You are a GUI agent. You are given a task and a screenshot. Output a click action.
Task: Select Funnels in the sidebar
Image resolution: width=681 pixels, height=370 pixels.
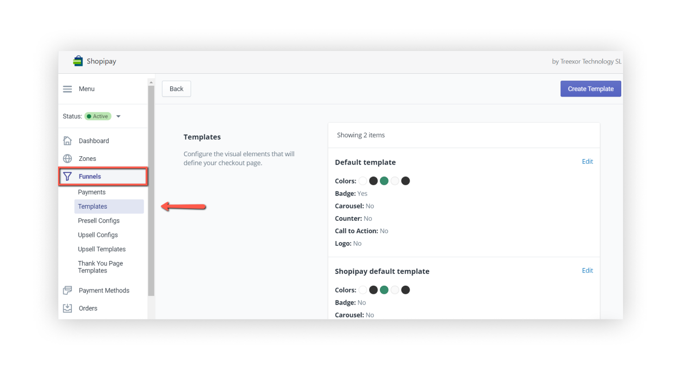[103, 177]
